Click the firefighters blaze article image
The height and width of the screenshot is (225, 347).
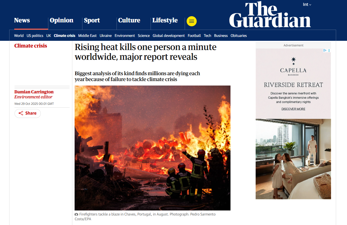click(x=153, y=148)
